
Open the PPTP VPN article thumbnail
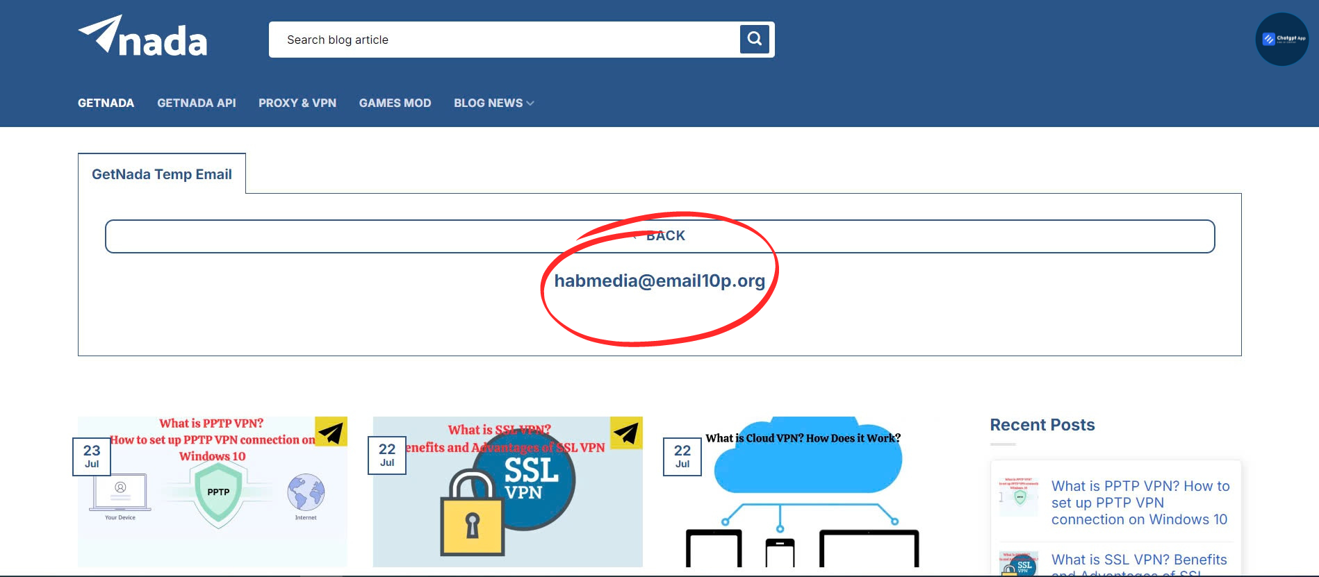[x=213, y=492]
